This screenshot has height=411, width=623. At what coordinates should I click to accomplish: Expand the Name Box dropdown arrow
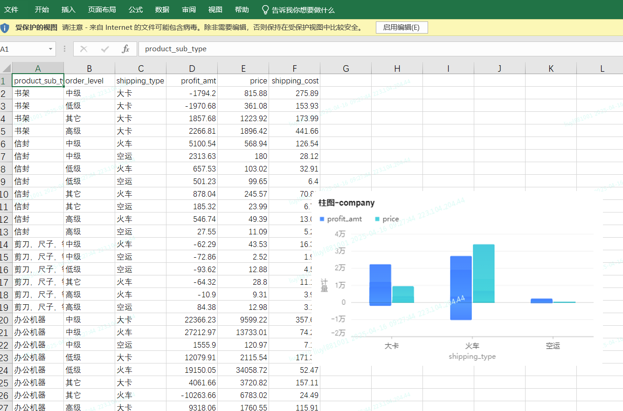50,49
